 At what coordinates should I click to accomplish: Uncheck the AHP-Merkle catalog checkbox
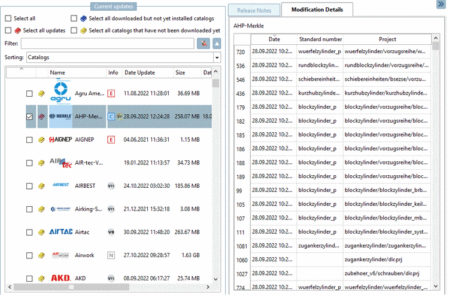[29, 117]
